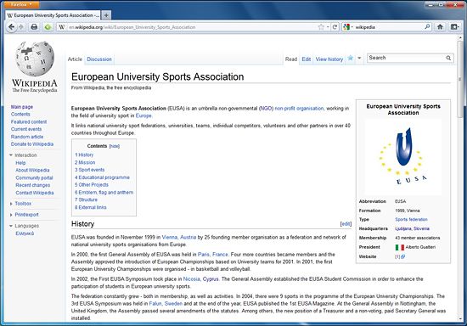Click the browser Back arrow button
The width and height of the screenshot is (467, 326).
coord(11,27)
